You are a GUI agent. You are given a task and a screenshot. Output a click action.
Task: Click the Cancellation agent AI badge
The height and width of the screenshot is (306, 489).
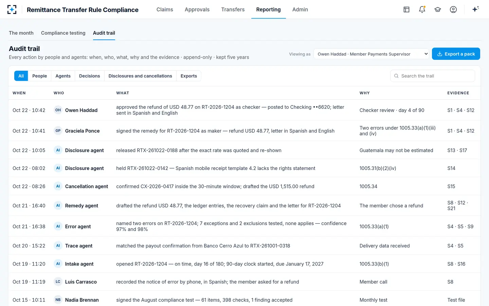[58, 186]
